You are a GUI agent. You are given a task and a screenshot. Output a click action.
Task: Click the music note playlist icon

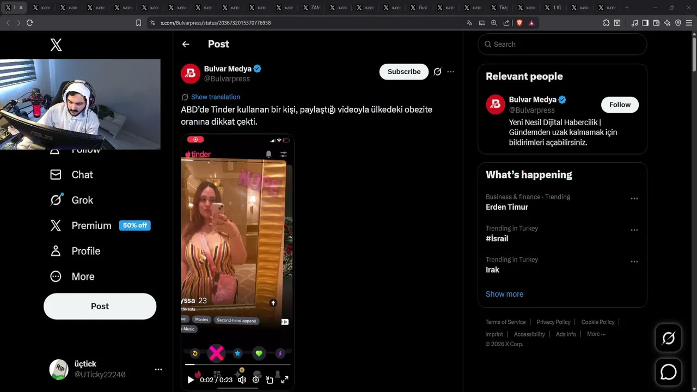[x=634, y=23]
